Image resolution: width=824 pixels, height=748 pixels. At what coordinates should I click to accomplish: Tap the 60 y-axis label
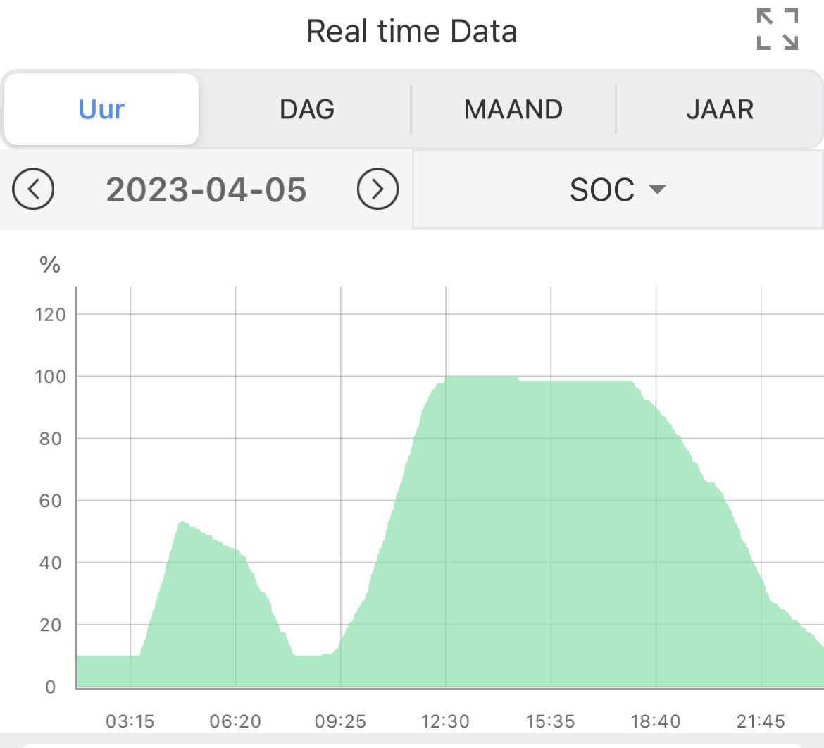click(x=51, y=501)
